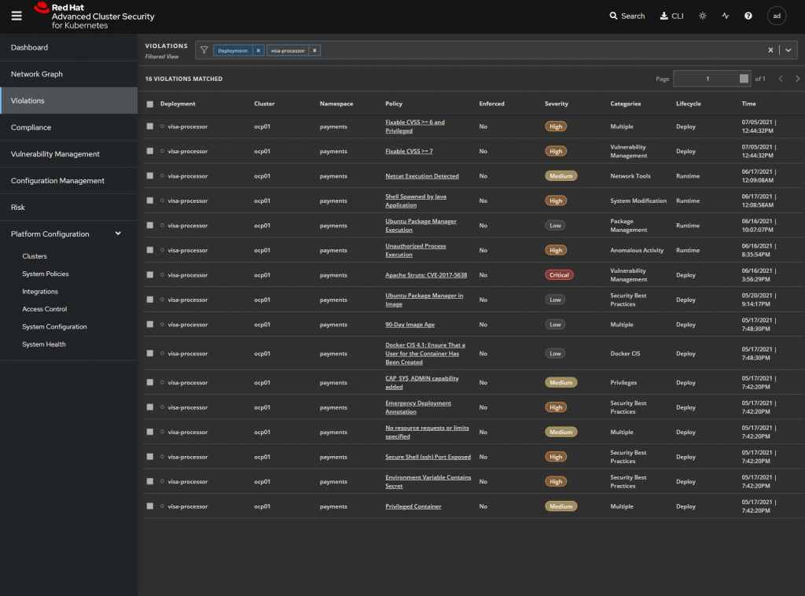
Task: Check the Apache Struts CVE-2017-5638 row
Action: [150, 274]
